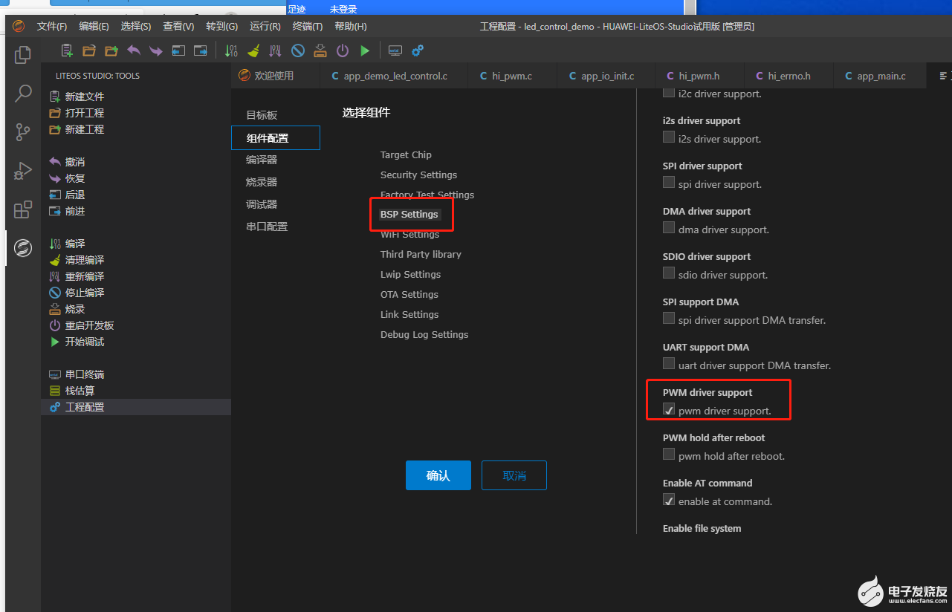Select 烧录器 configuration section

coord(262,182)
